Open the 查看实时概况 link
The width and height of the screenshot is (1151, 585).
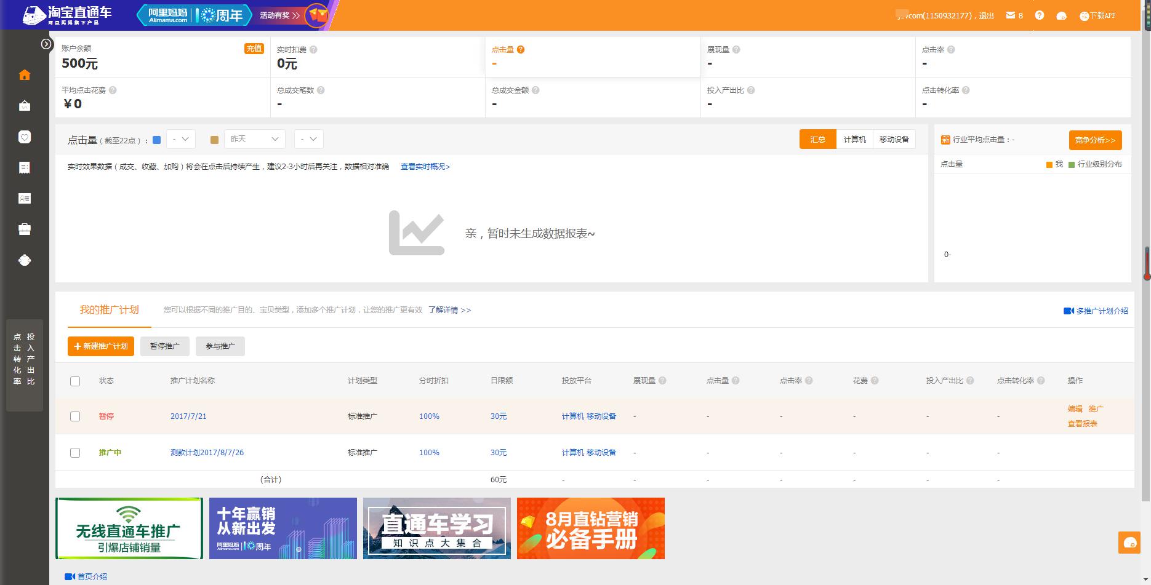(x=425, y=167)
